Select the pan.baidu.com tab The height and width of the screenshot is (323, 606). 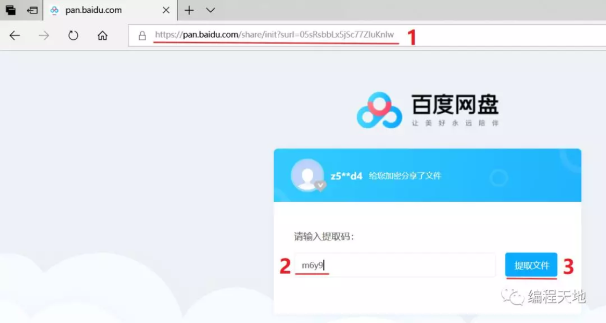110,10
